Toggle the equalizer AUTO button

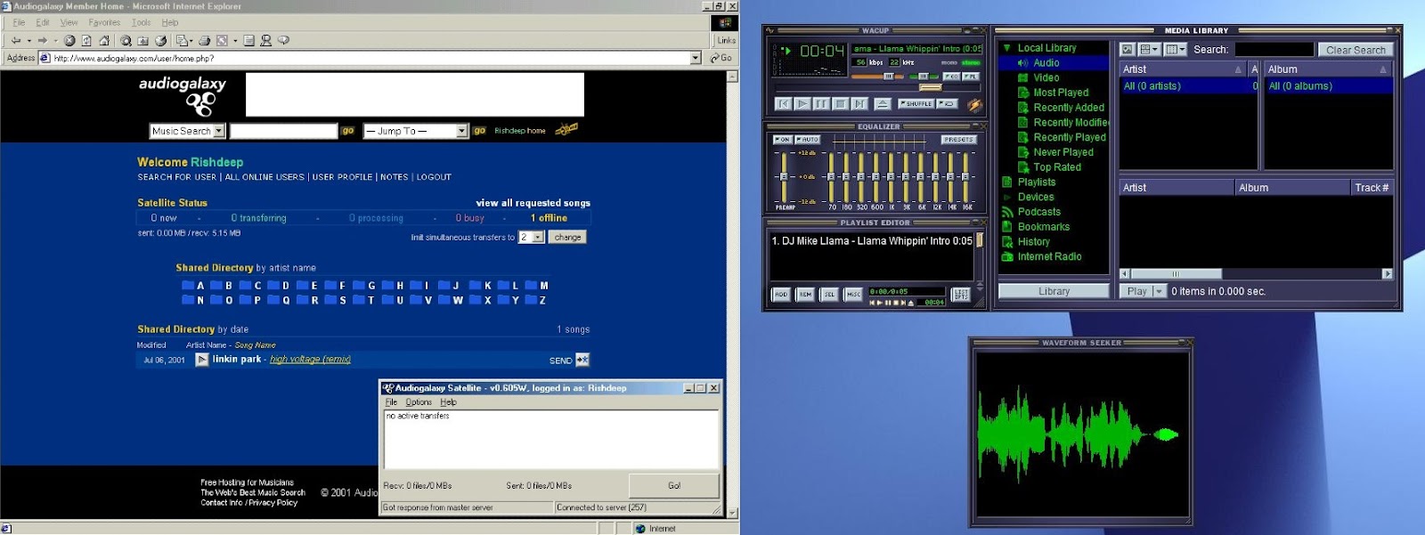pos(808,140)
